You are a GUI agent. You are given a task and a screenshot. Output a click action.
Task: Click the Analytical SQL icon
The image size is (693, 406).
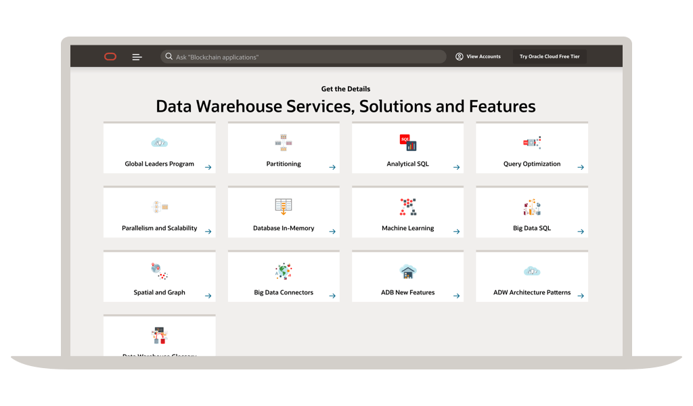[x=407, y=142]
